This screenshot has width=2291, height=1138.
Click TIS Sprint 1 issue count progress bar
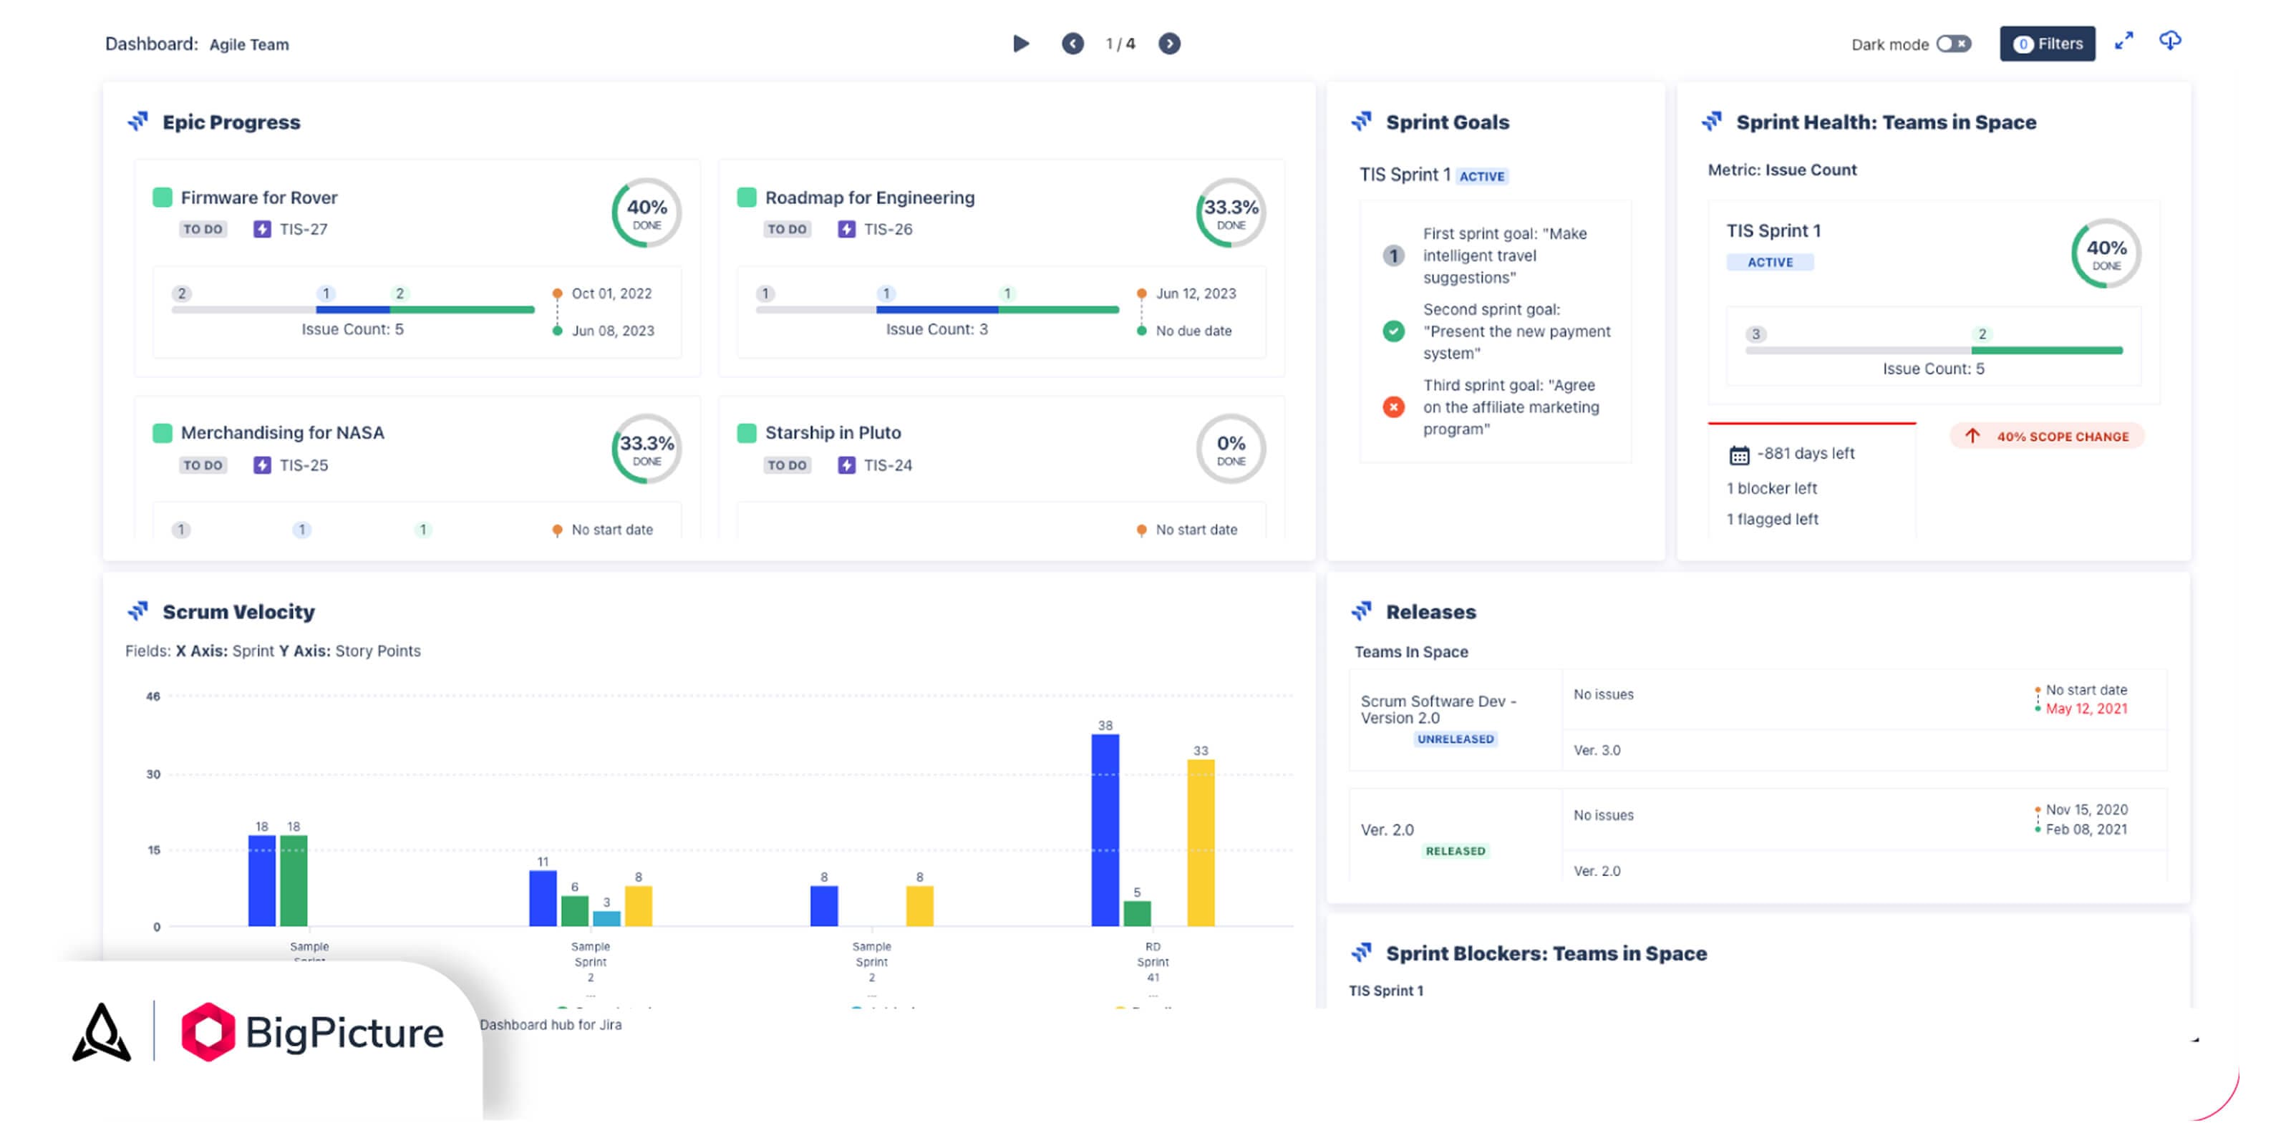(x=1934, y=350)
